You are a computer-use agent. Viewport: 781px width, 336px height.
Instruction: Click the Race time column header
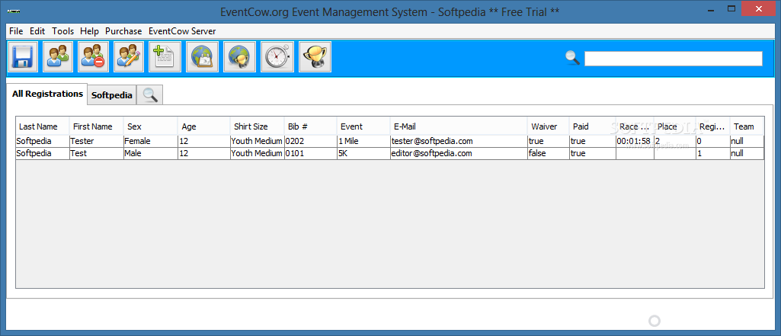(x=635, y=126)
